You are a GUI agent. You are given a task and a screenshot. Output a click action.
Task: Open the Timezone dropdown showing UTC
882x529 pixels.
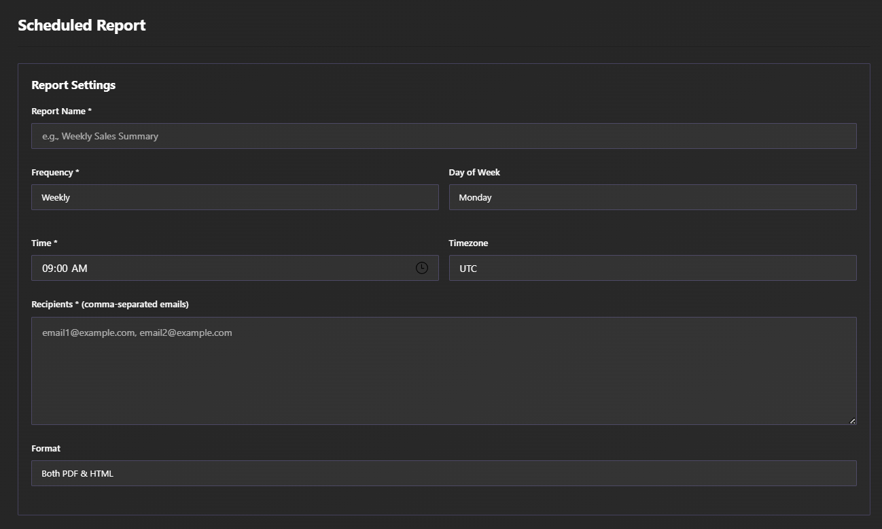[652, 268]
